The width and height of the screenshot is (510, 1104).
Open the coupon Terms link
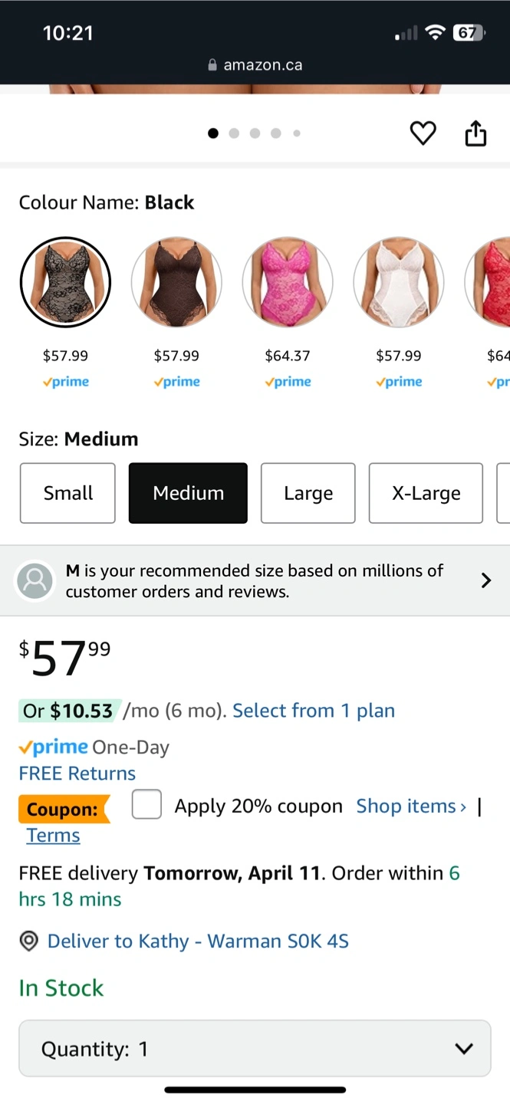[x=53, y=836]
